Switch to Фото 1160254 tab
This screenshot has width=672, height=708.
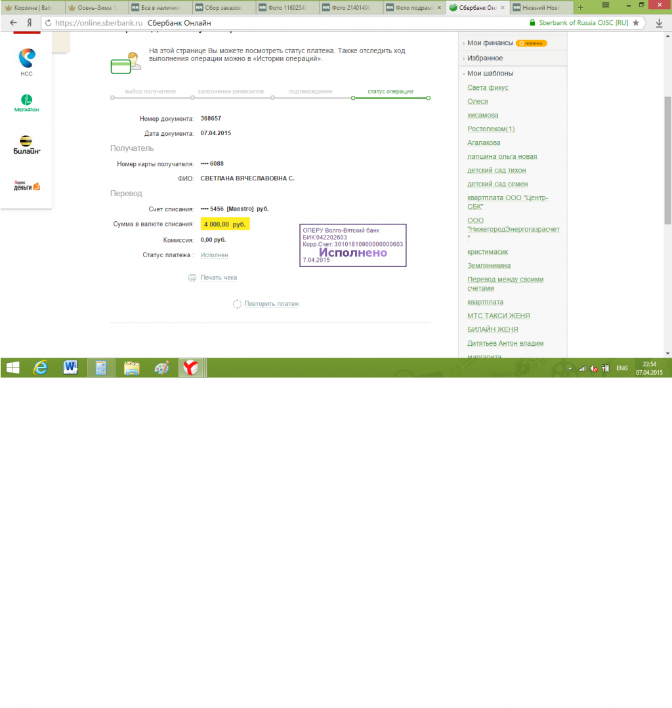click(x=287, y=8)
